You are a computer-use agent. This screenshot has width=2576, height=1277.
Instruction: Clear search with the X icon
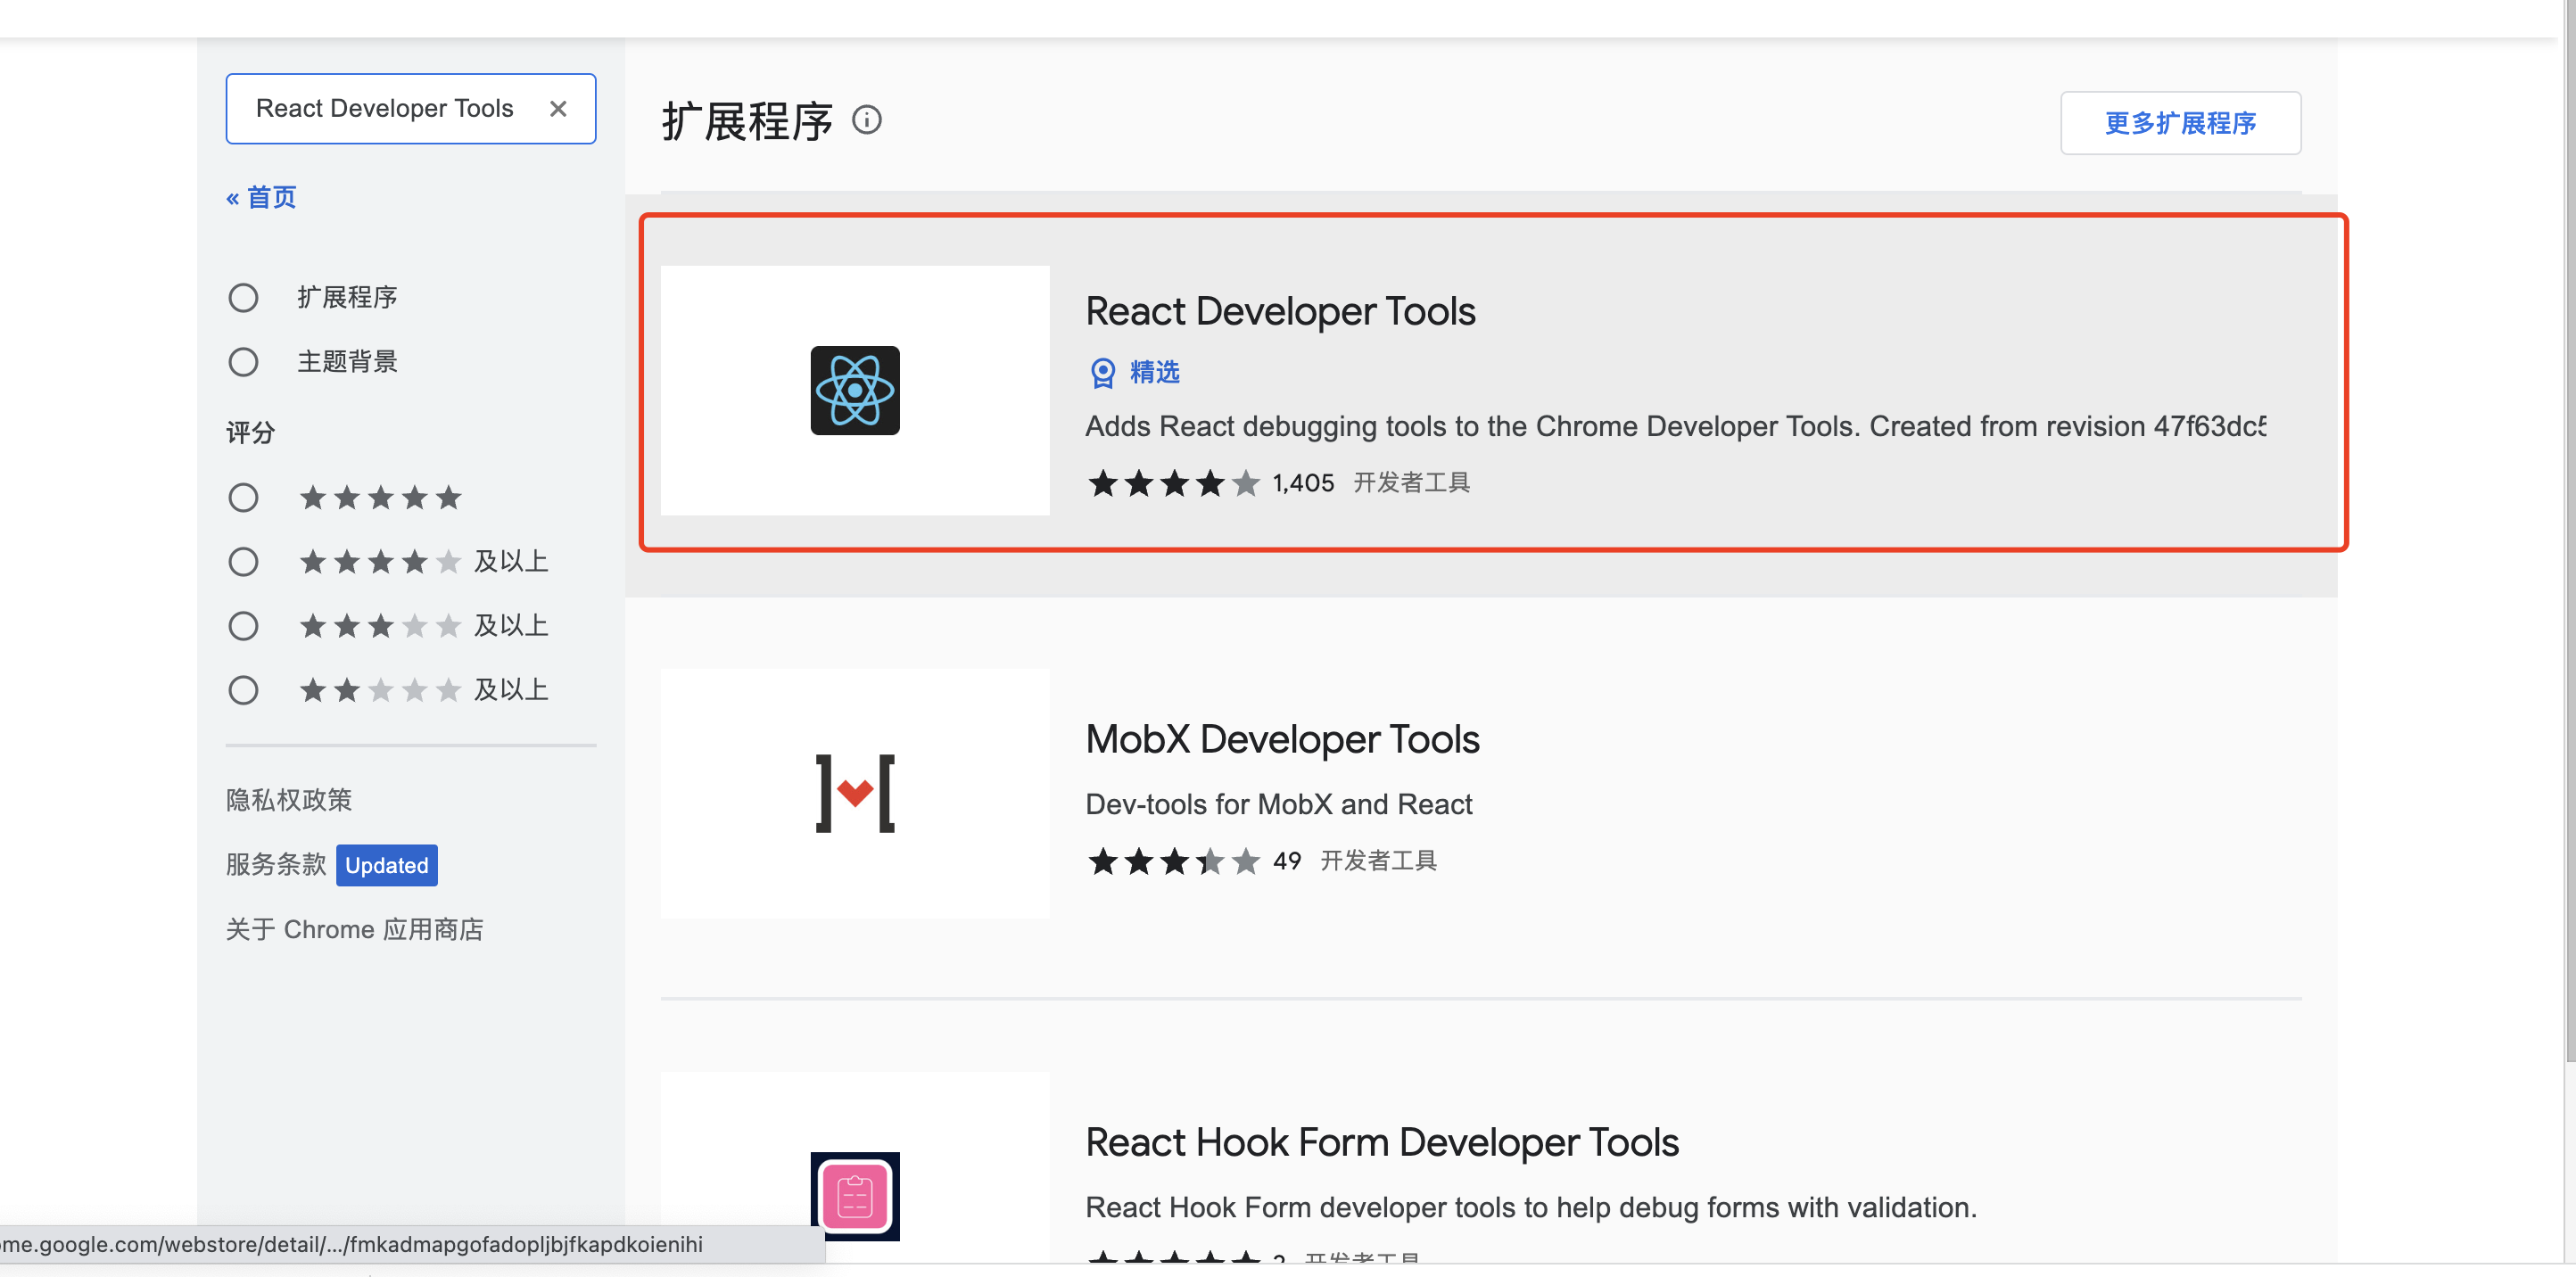click(x=558, y=109)
